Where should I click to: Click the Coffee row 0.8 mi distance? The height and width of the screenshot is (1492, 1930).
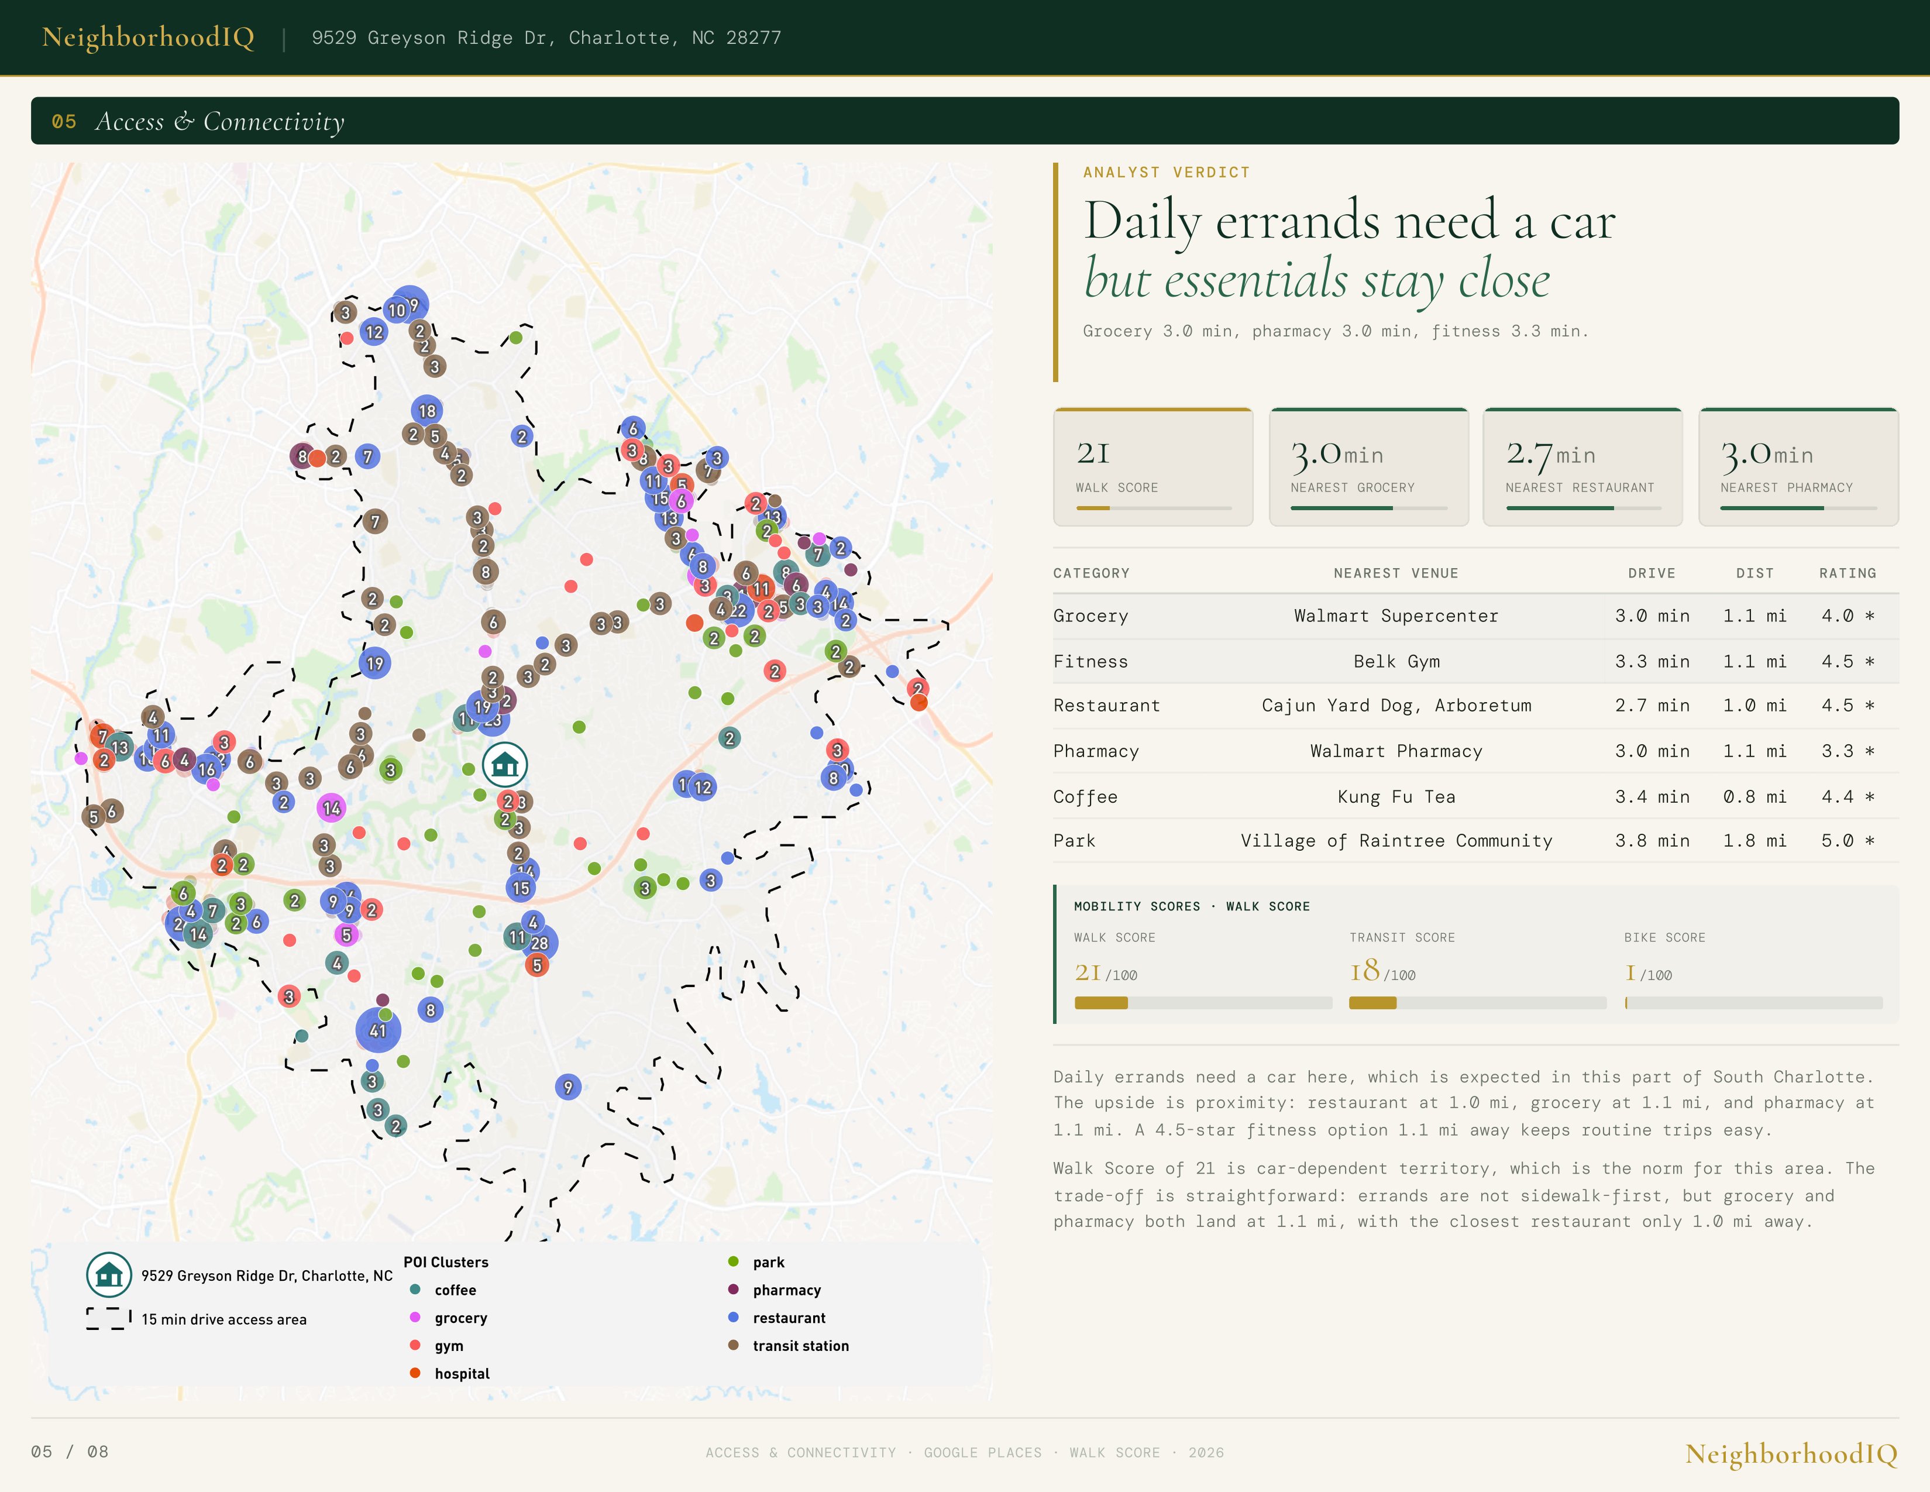pos(1755,796)
